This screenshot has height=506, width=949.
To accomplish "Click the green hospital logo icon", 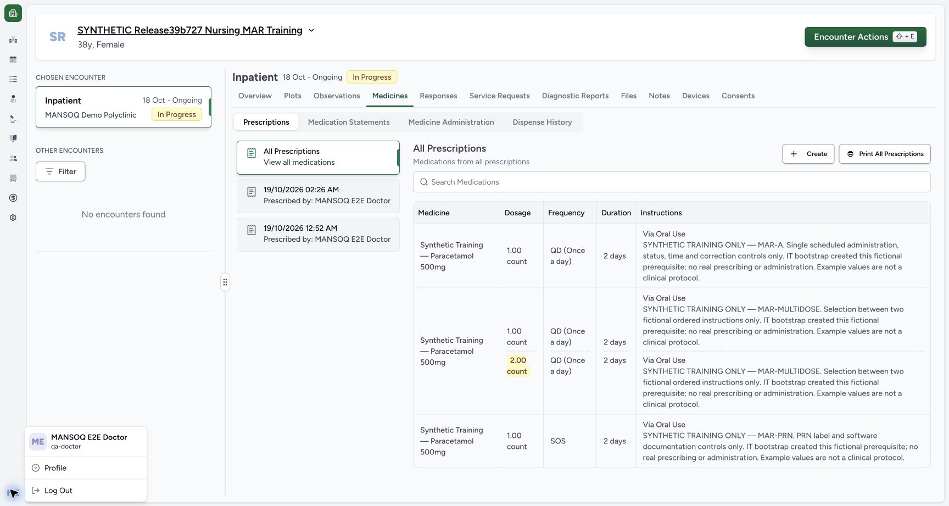I will point(13,13).
